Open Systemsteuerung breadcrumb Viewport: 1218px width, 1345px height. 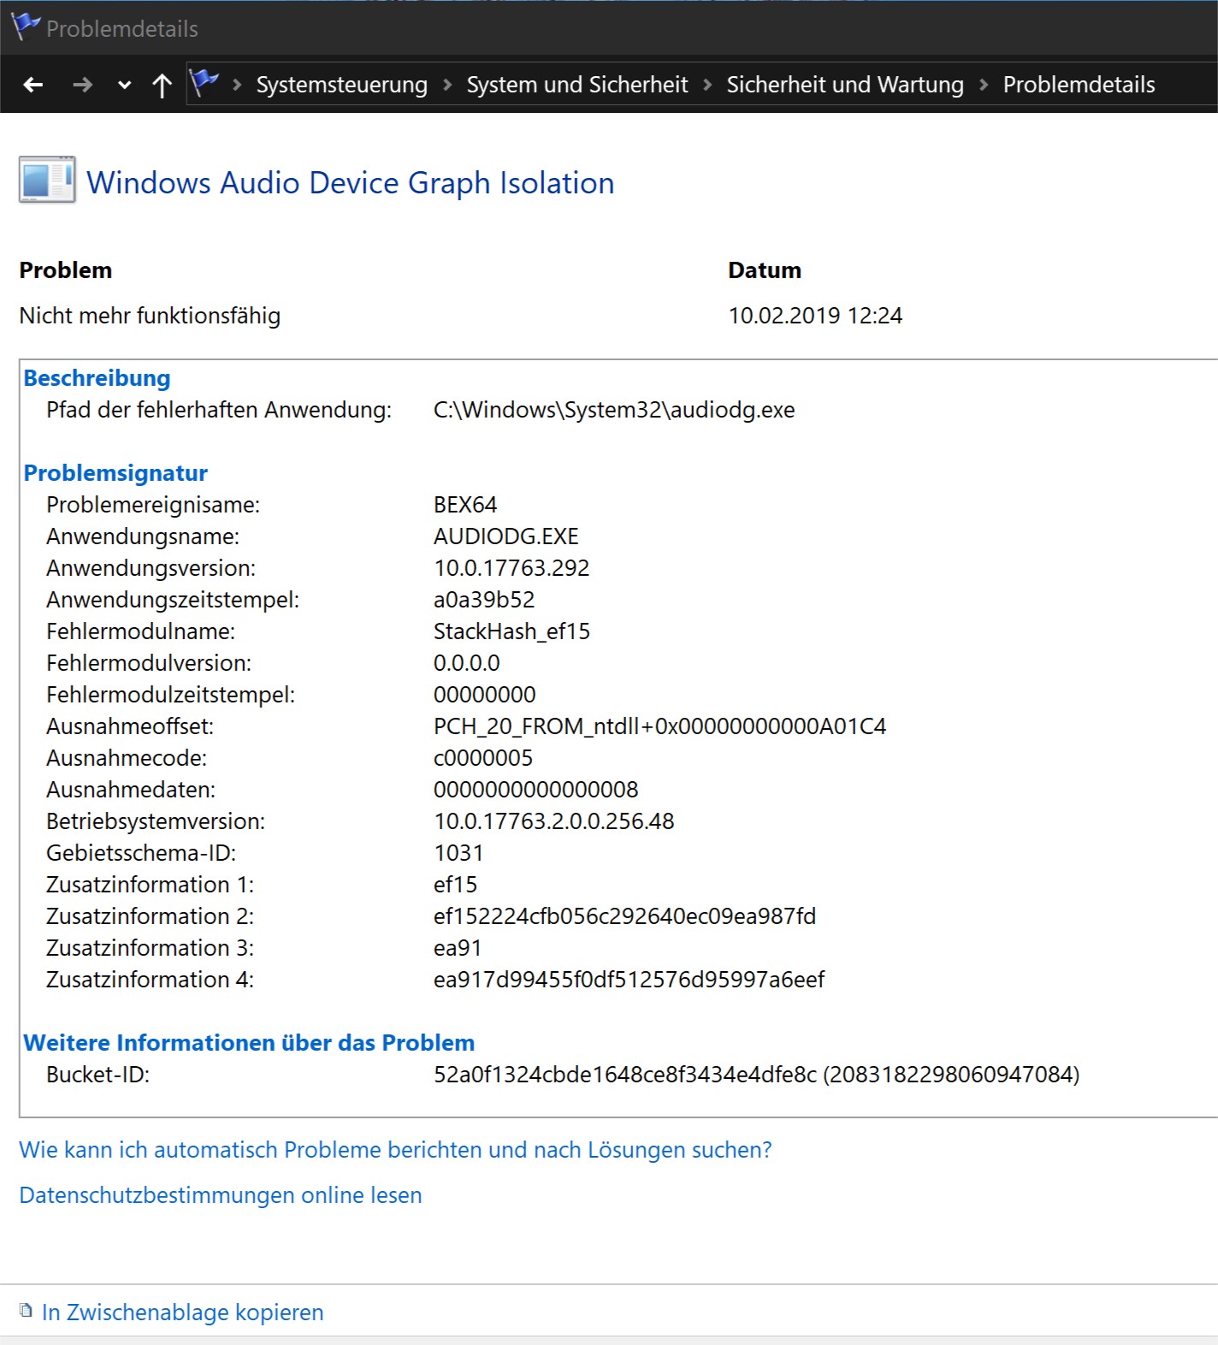coord(342,85)
